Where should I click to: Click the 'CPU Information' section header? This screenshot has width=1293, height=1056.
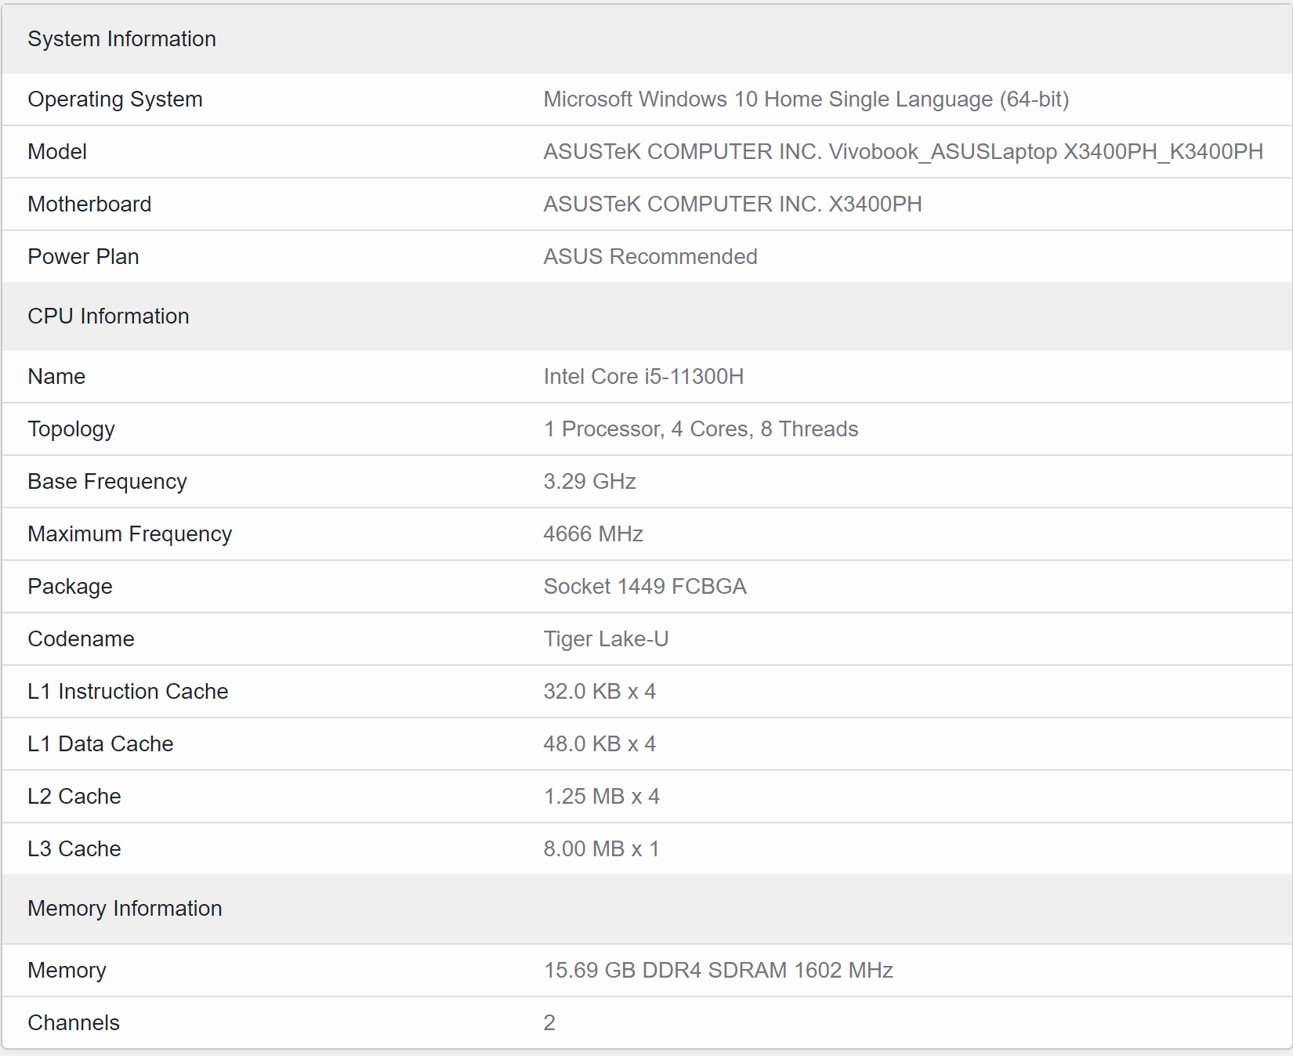pos(108,316)
